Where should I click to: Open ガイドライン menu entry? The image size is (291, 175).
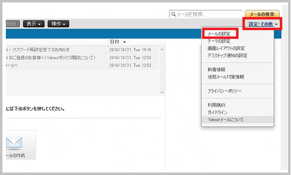click(217, 112)
